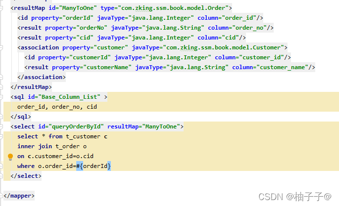Click the closing </select> tag text
The width and height of the screenshot is (339, 206).
tap(26, 176)
